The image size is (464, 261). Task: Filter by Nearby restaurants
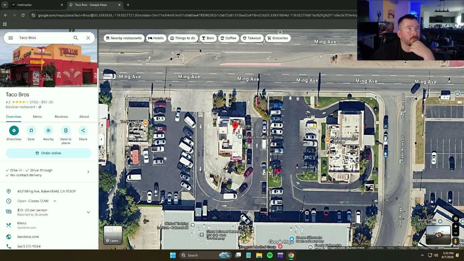[x=123, y=38]
